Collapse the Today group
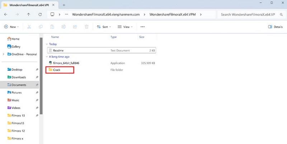Screen dimensions: 287x144 [47, 44]
